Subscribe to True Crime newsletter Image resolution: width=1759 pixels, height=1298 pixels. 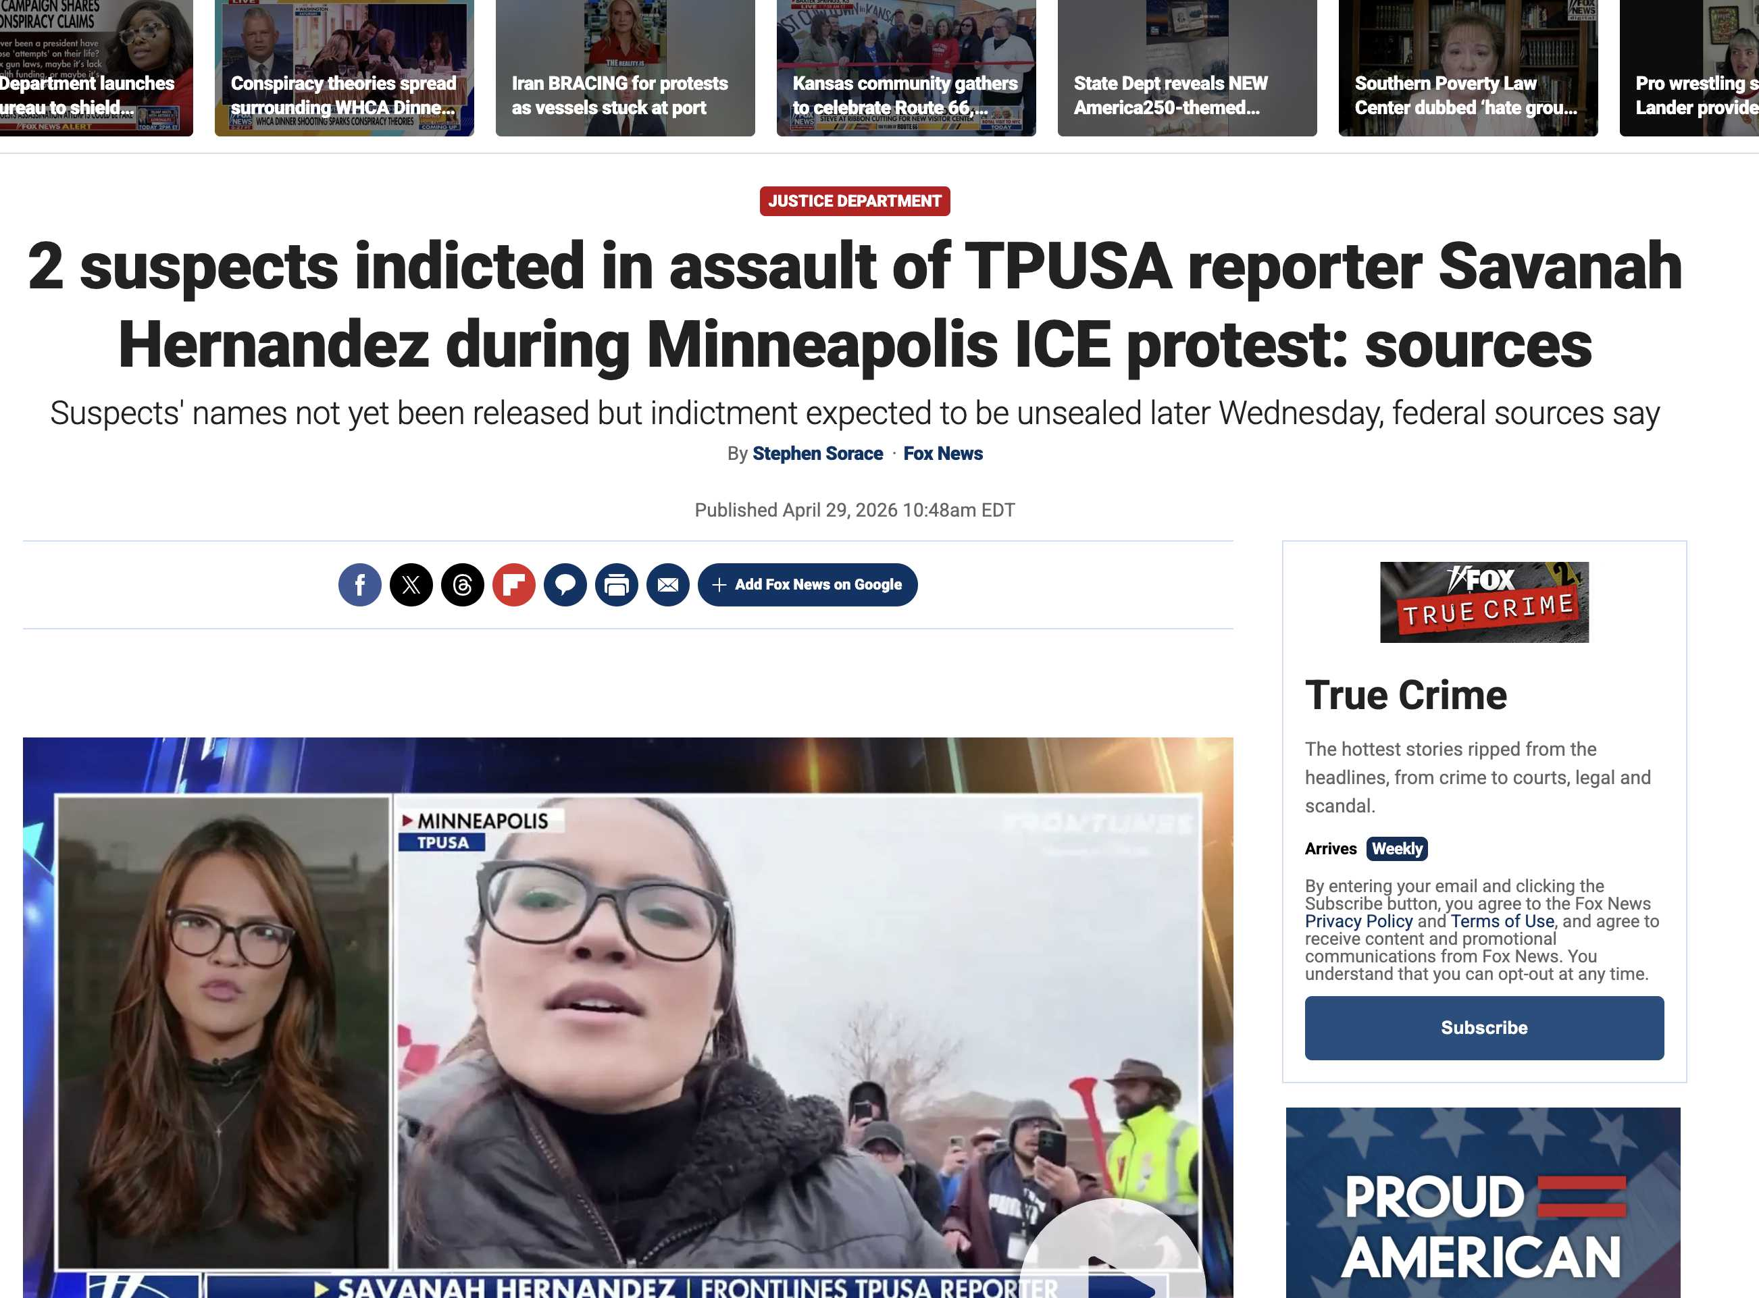tap(1484, 1028)
